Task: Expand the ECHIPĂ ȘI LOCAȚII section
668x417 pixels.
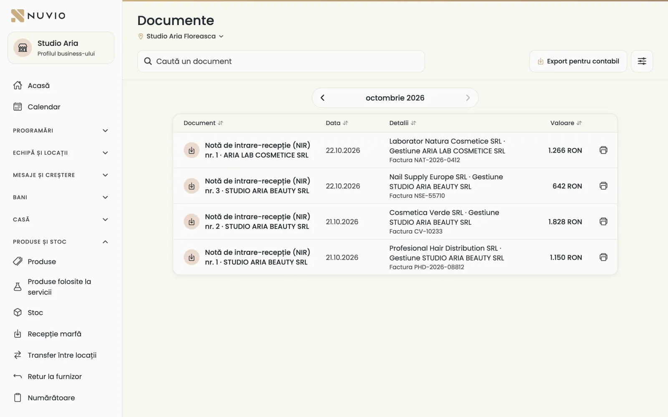Action: tap(61, 153)
